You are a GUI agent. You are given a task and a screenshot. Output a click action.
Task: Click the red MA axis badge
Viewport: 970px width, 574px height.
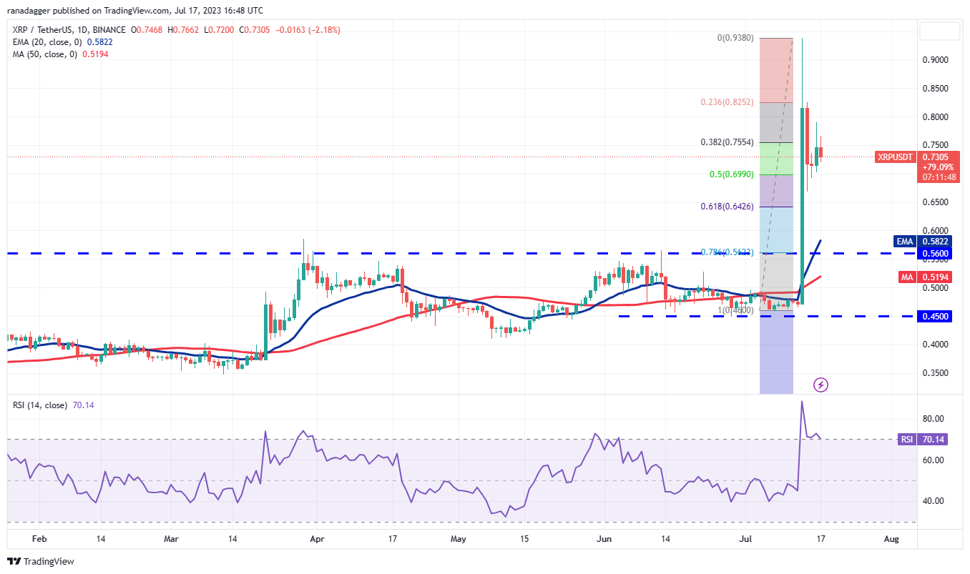[906, 276]
